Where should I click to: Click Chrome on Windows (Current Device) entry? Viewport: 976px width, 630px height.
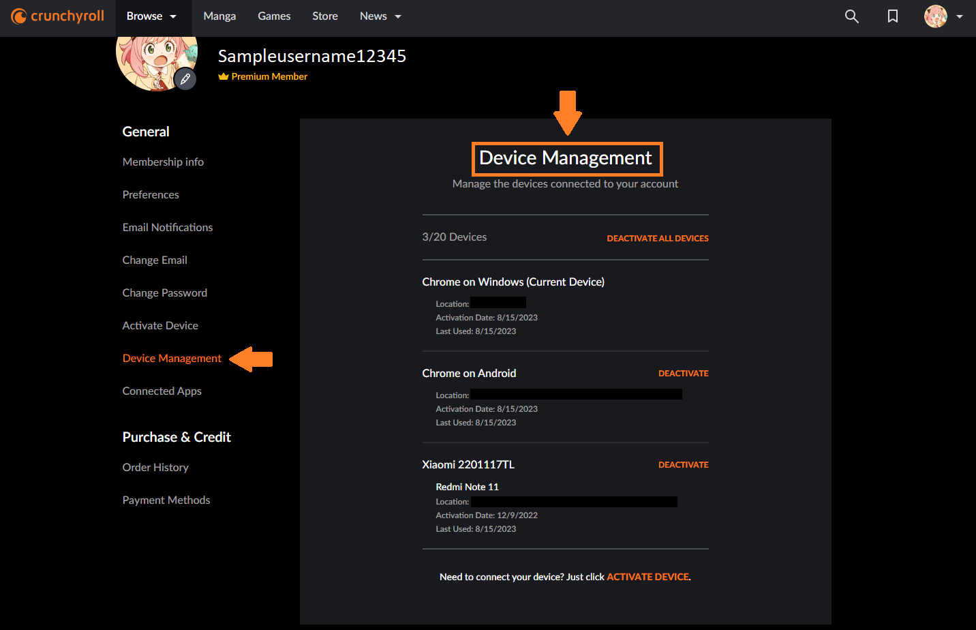point(513,282)
